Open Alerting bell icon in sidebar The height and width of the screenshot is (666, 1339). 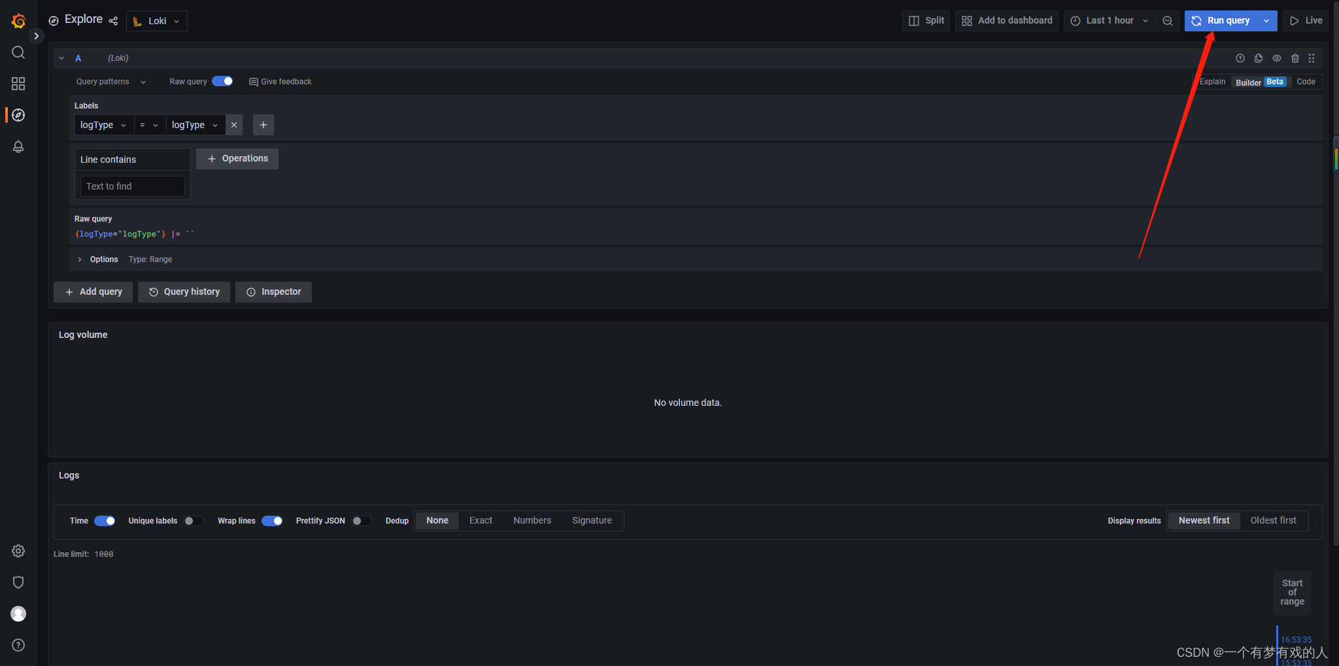(18, 146)
